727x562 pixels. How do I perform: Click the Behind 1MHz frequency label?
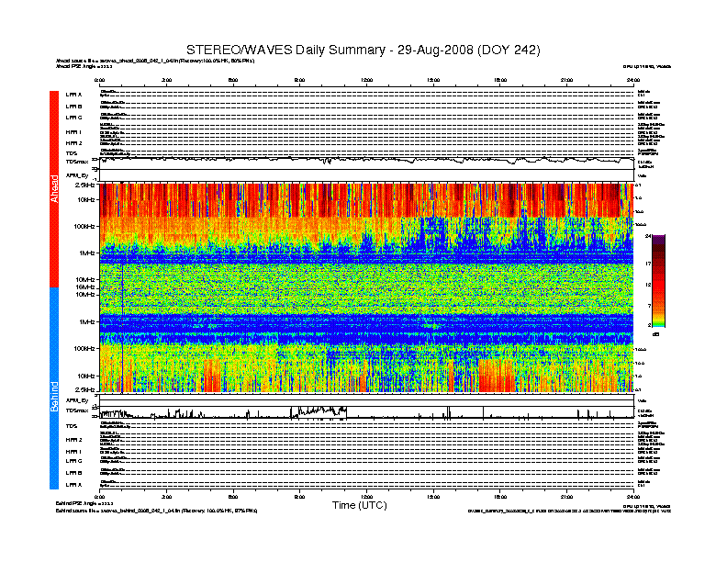click(87, 321)
